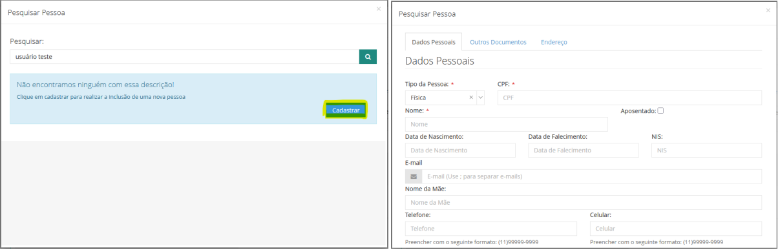Image resolution: width=780 pixels, height=250 pixels.
Task: Switch to the Endereço tab
Action: (x=554, y=42)
